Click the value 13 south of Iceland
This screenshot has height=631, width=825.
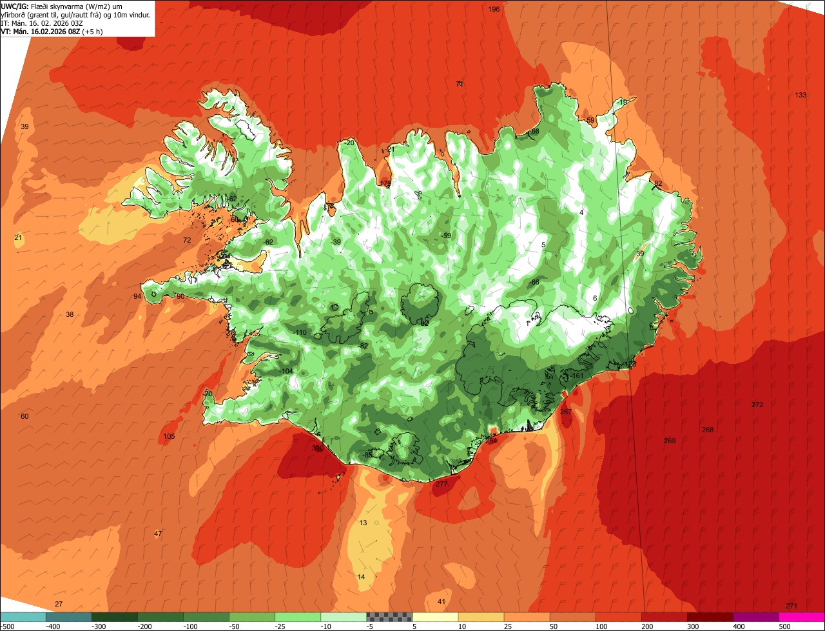click(x=364, y=523)
